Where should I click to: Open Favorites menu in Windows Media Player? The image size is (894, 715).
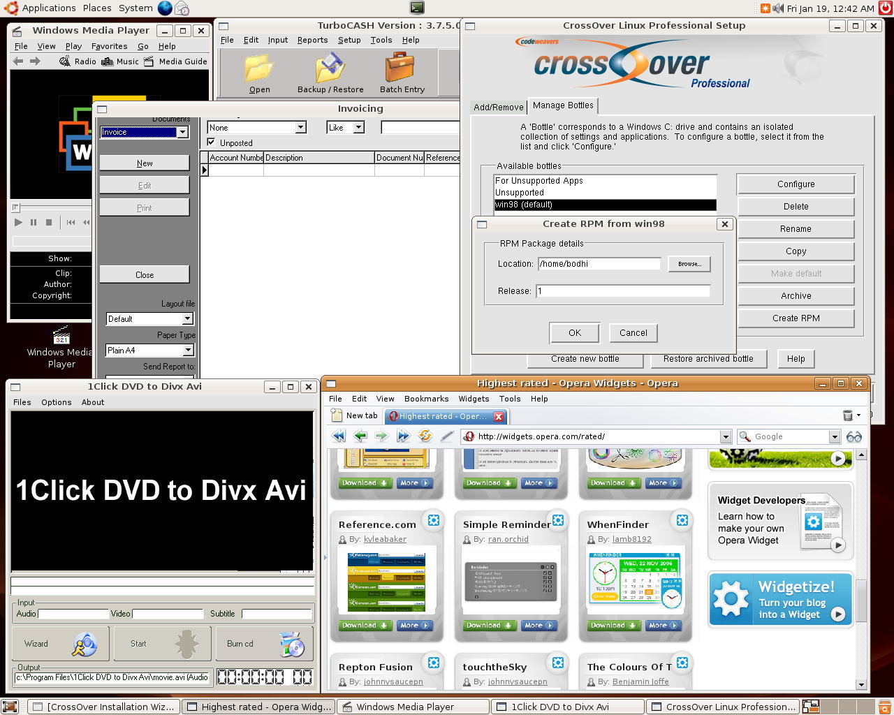[x=109, y=46]
